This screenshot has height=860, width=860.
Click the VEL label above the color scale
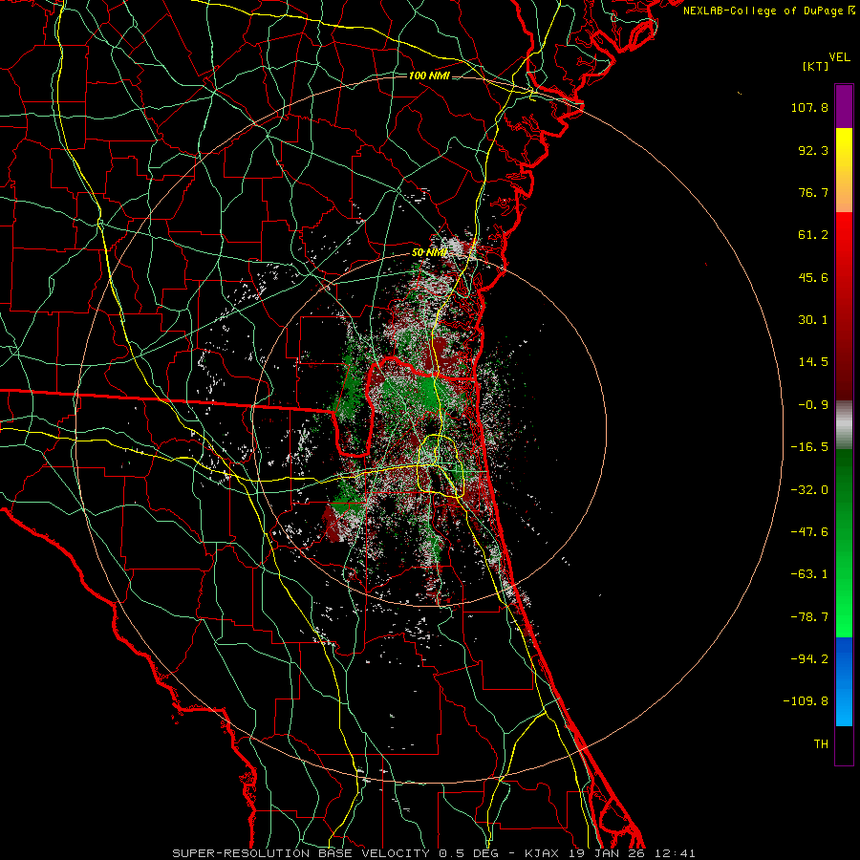tap(839, 57)
